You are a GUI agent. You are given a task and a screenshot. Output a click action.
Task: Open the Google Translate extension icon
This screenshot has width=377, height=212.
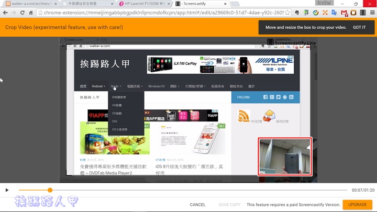[334, 13]
